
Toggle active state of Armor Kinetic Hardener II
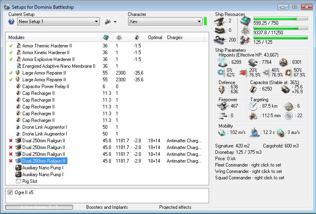coord(11,53)
